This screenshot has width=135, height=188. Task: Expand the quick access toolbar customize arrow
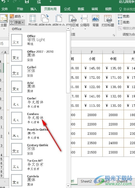pos(50,1)
